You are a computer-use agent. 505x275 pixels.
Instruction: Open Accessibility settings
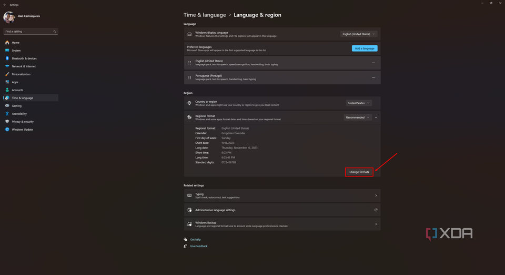(x=31, y=113)
